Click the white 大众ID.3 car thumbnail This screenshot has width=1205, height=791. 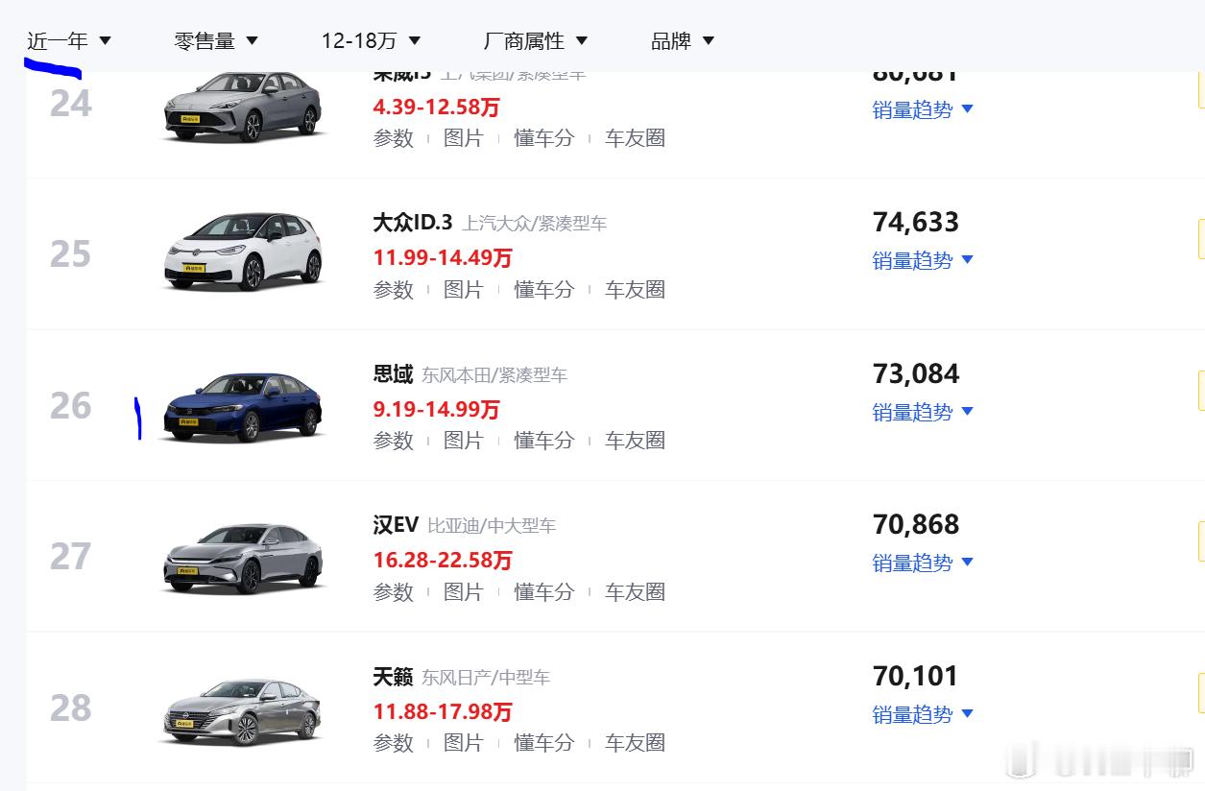[243, 252]
